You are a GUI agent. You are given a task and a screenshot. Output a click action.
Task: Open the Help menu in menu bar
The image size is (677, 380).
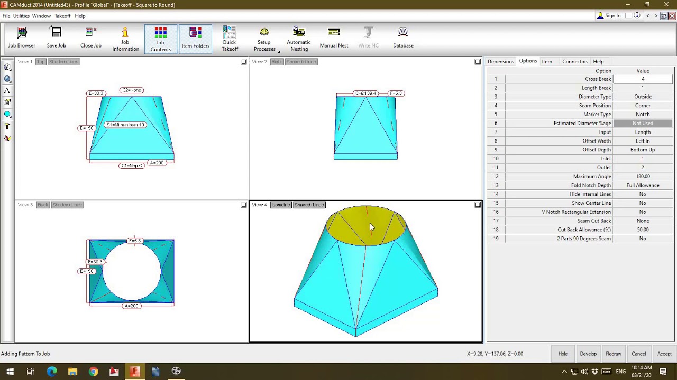(x=80, y=16)
